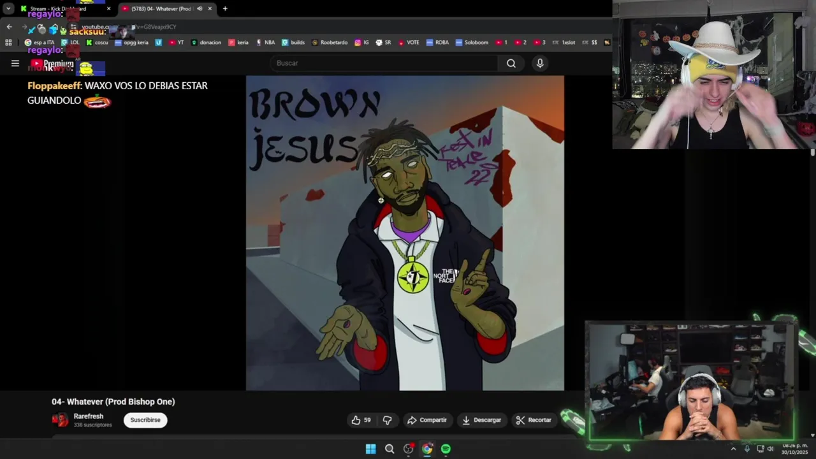
Task: Open the apps grid in bookmarks bar
Action: [x=8, y=43]
